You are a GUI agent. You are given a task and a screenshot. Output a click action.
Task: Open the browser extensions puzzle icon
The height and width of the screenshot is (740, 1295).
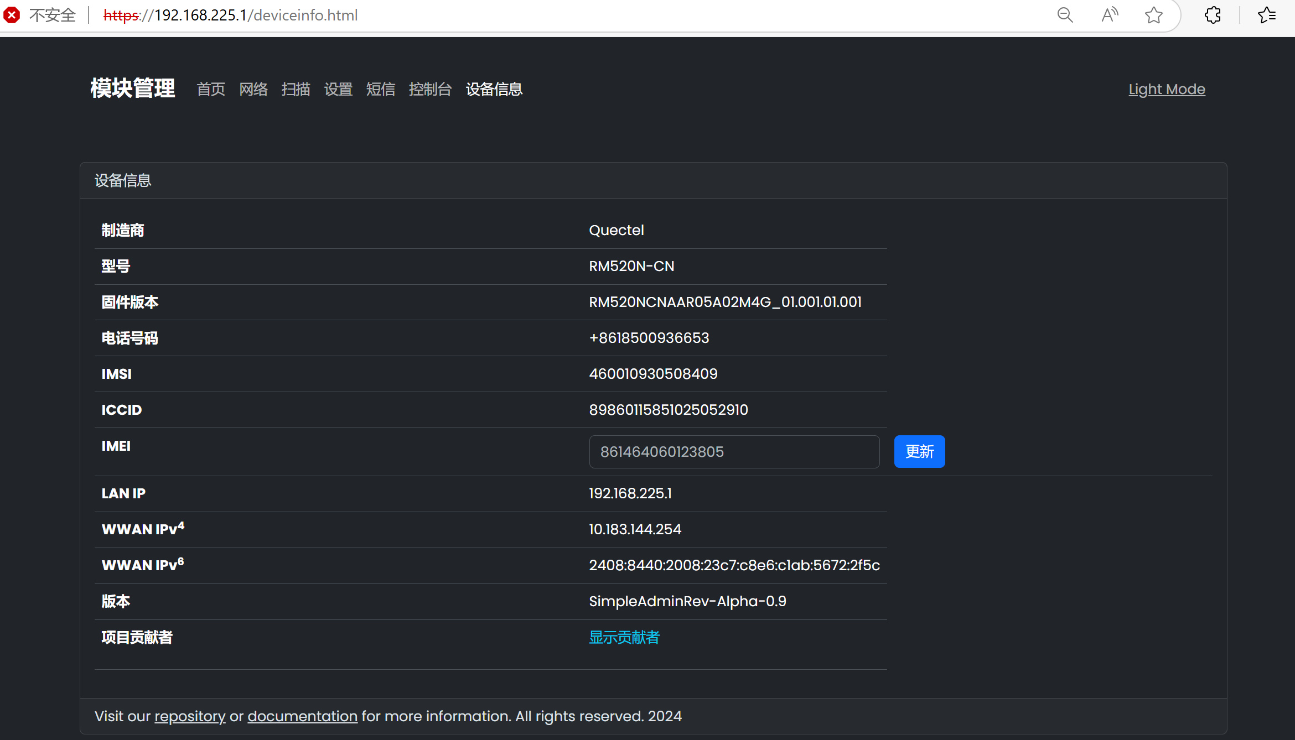1213,15
